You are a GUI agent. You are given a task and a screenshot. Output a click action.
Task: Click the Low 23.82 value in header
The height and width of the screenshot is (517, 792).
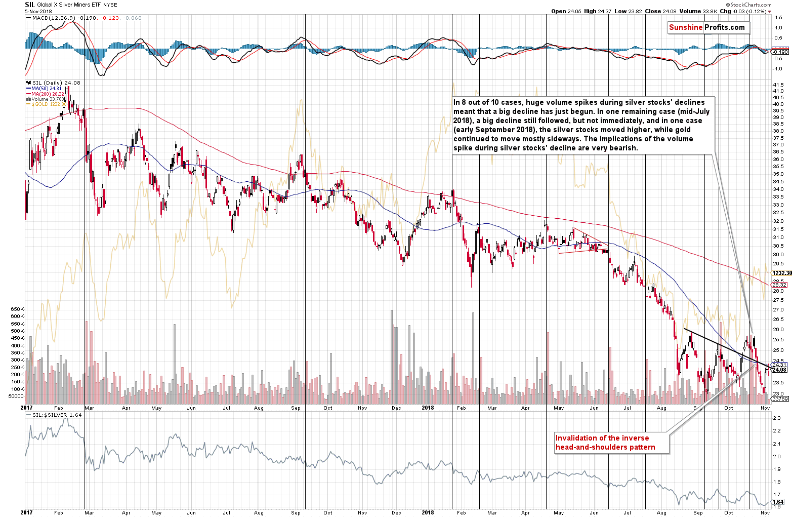click(628, 11)
